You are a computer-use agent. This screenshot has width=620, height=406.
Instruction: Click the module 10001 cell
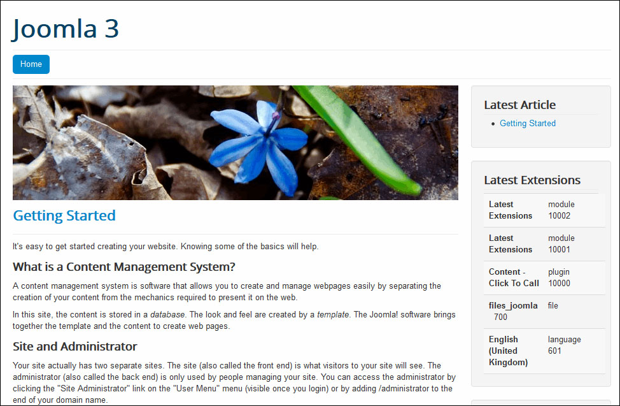561,243
